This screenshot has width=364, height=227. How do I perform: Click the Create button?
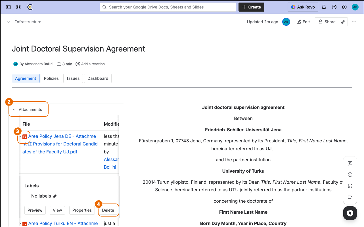251,7
